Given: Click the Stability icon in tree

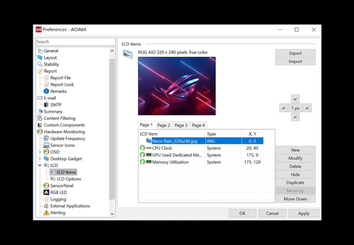Looking at the screenshot, I should [40, 65].
